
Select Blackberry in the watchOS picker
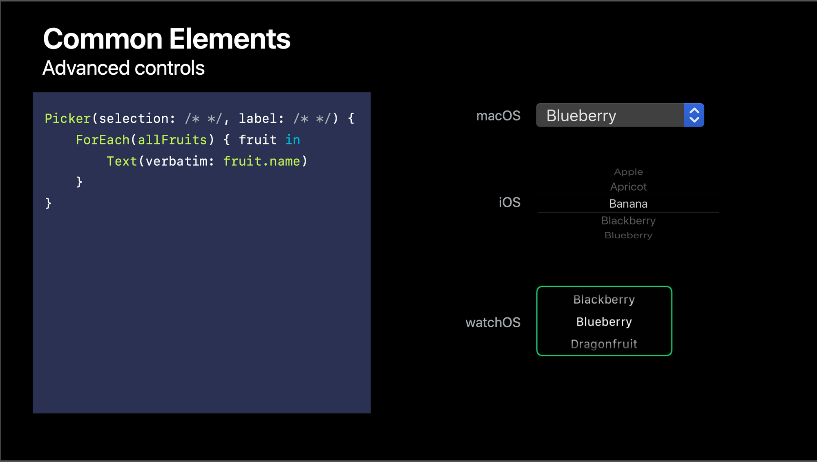point(604,300)
